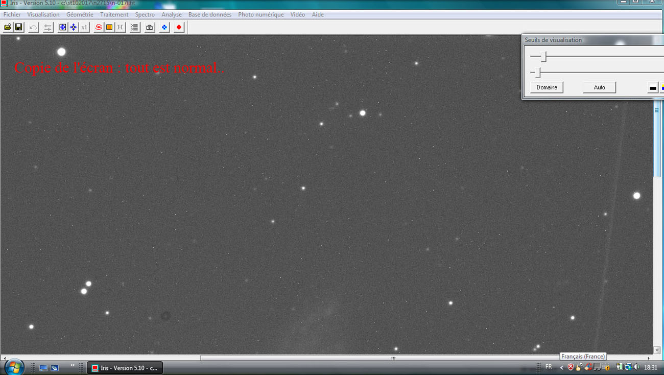This screenshot has width=664, height=375.
Task: Click the red dot record icon
Action: click(179, 27)
